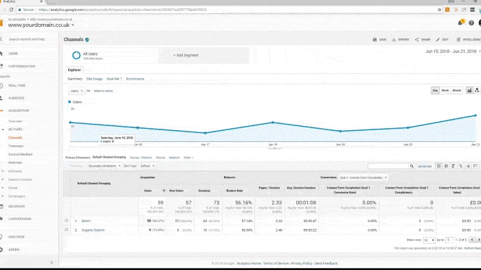
Task: Tick the checkbox for the Direct row
Action: [67, 220]
